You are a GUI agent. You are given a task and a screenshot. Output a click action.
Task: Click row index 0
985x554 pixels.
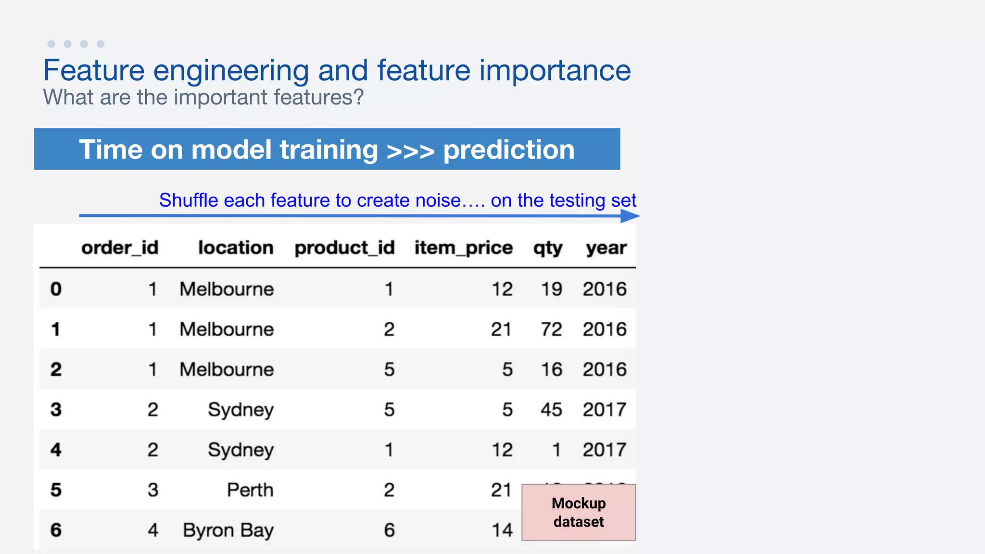(56, 289)
